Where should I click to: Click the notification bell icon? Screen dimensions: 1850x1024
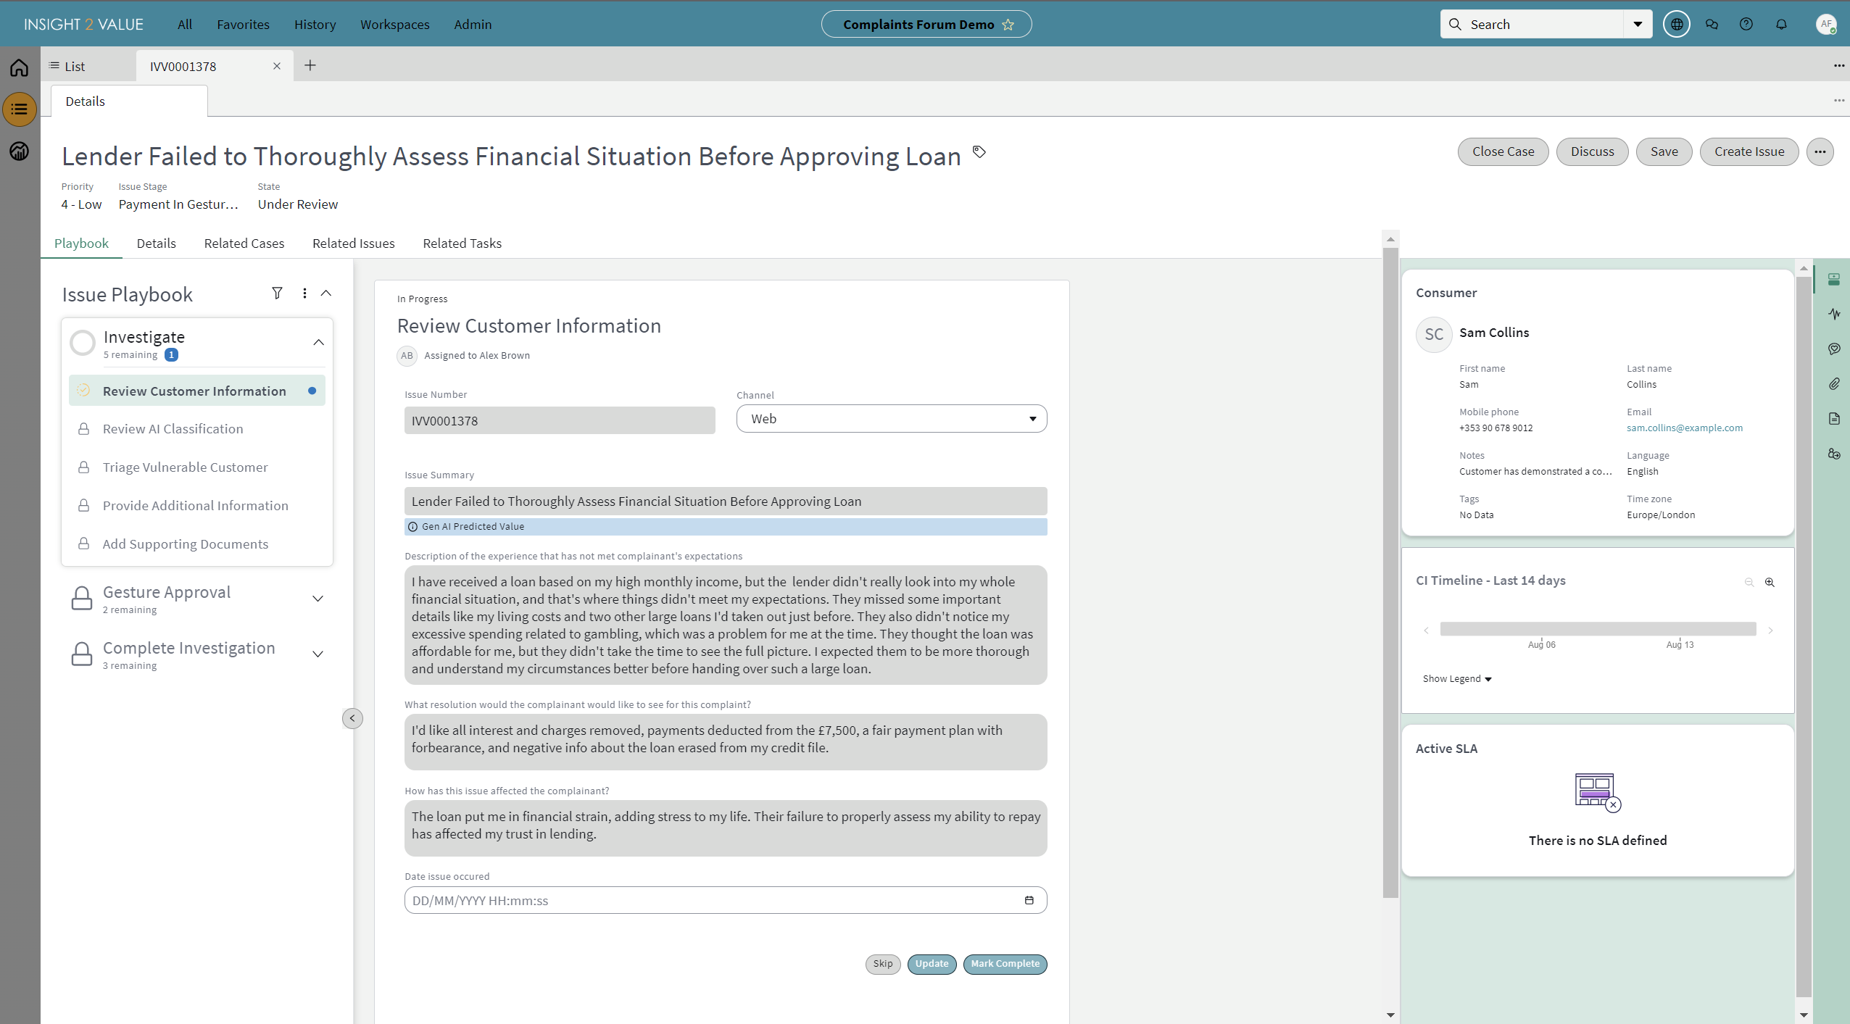tap(1781, 25)
